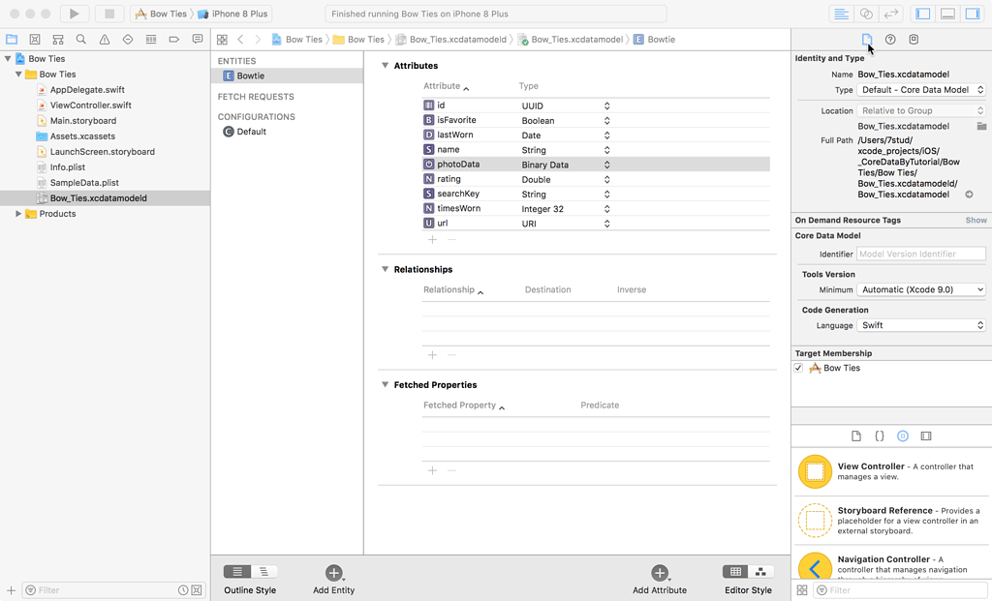Show the Data Model inspector
The image size is (992, 601).
(x=914, y=39)
